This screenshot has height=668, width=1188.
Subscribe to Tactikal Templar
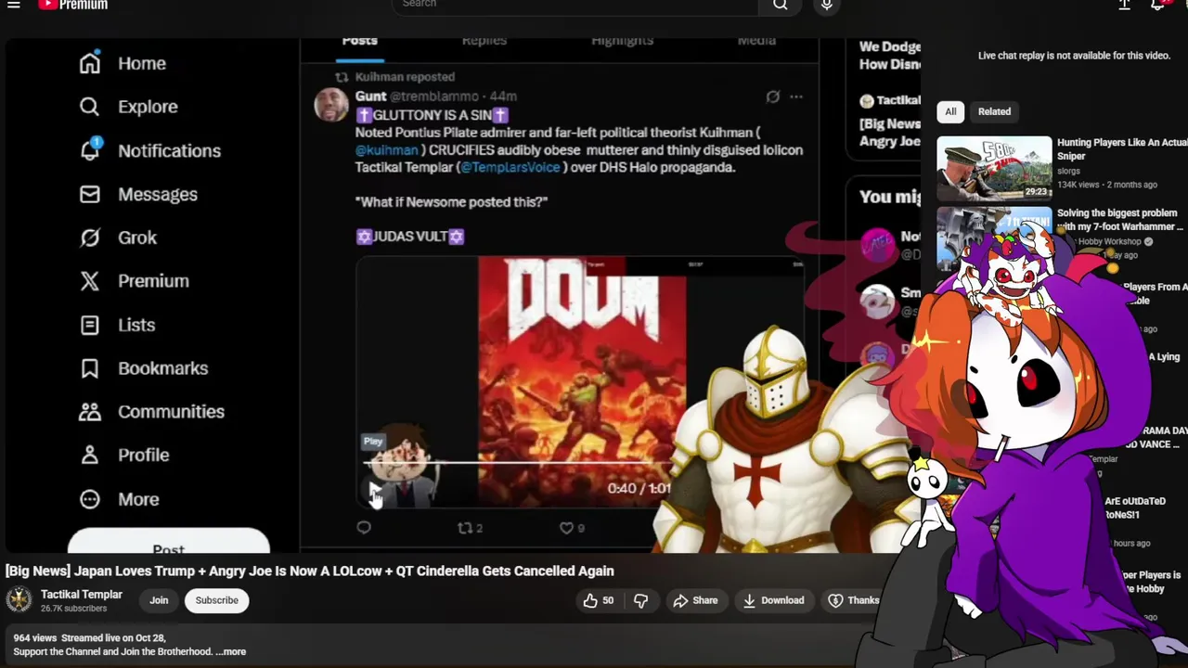216,600
